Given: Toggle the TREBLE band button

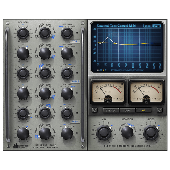Looking at the screenshot, I should coord(75,82).
